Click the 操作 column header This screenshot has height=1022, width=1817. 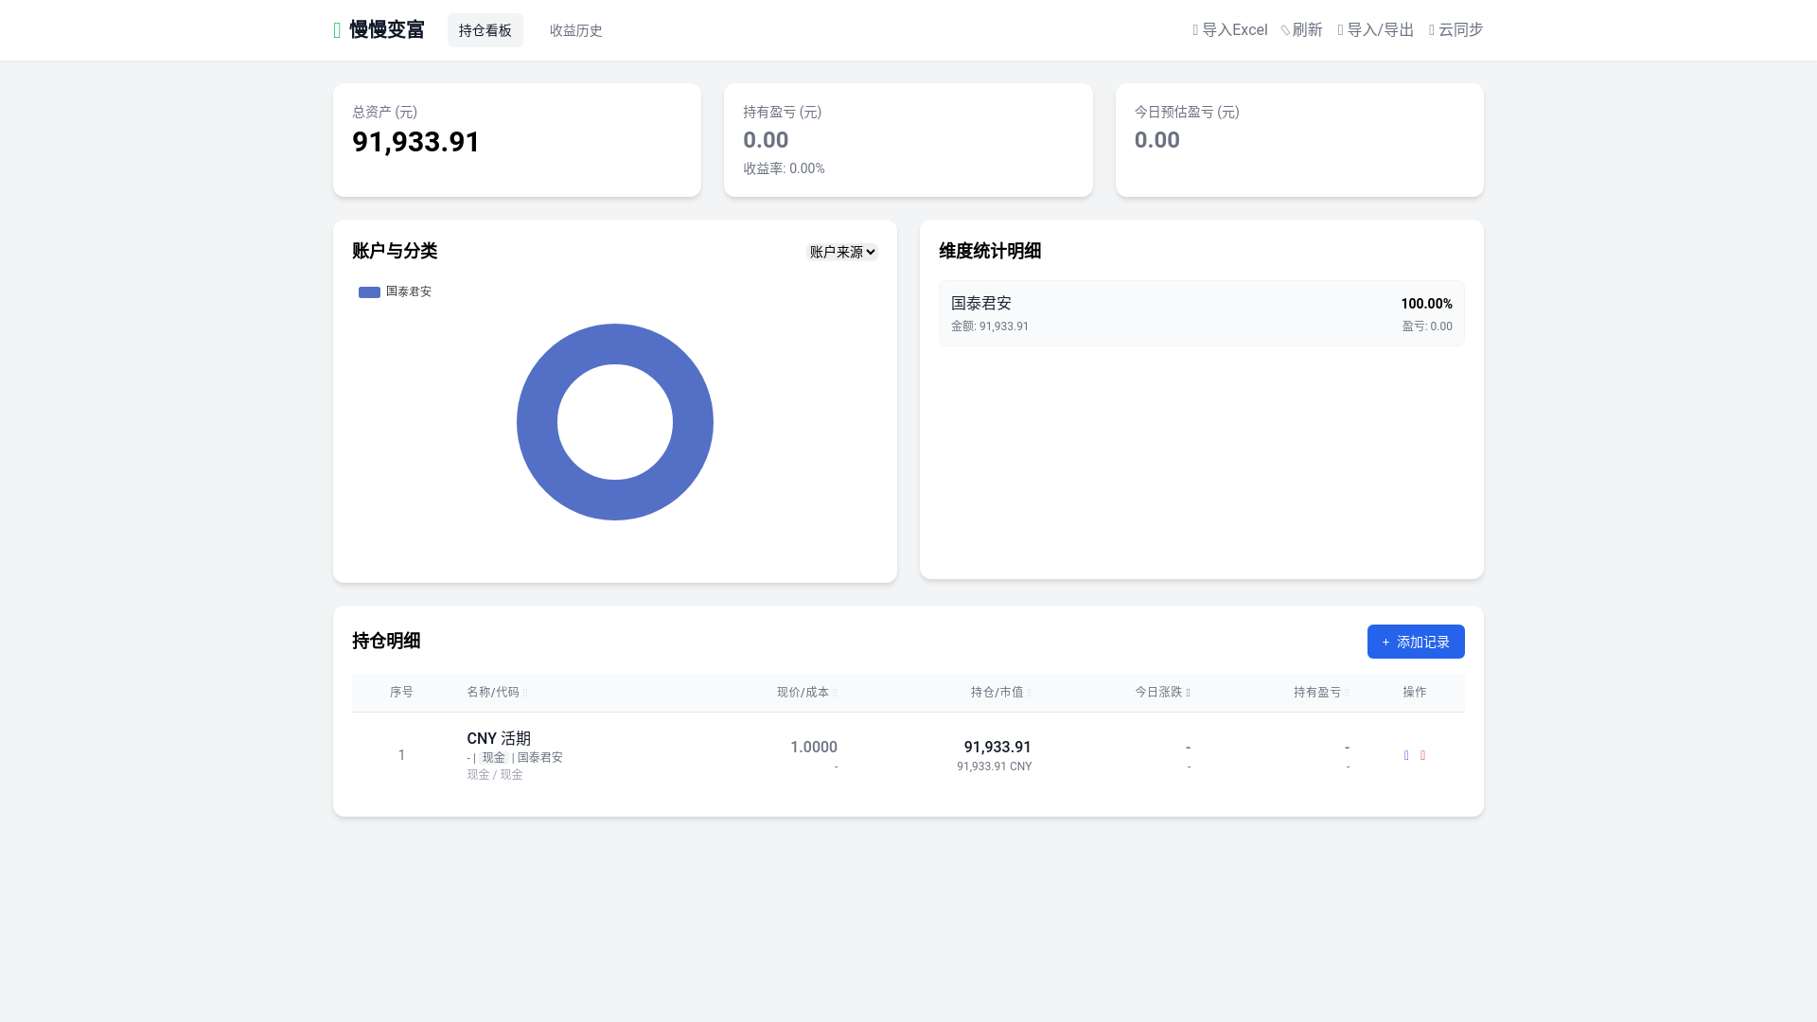(x=1415, y=693)
